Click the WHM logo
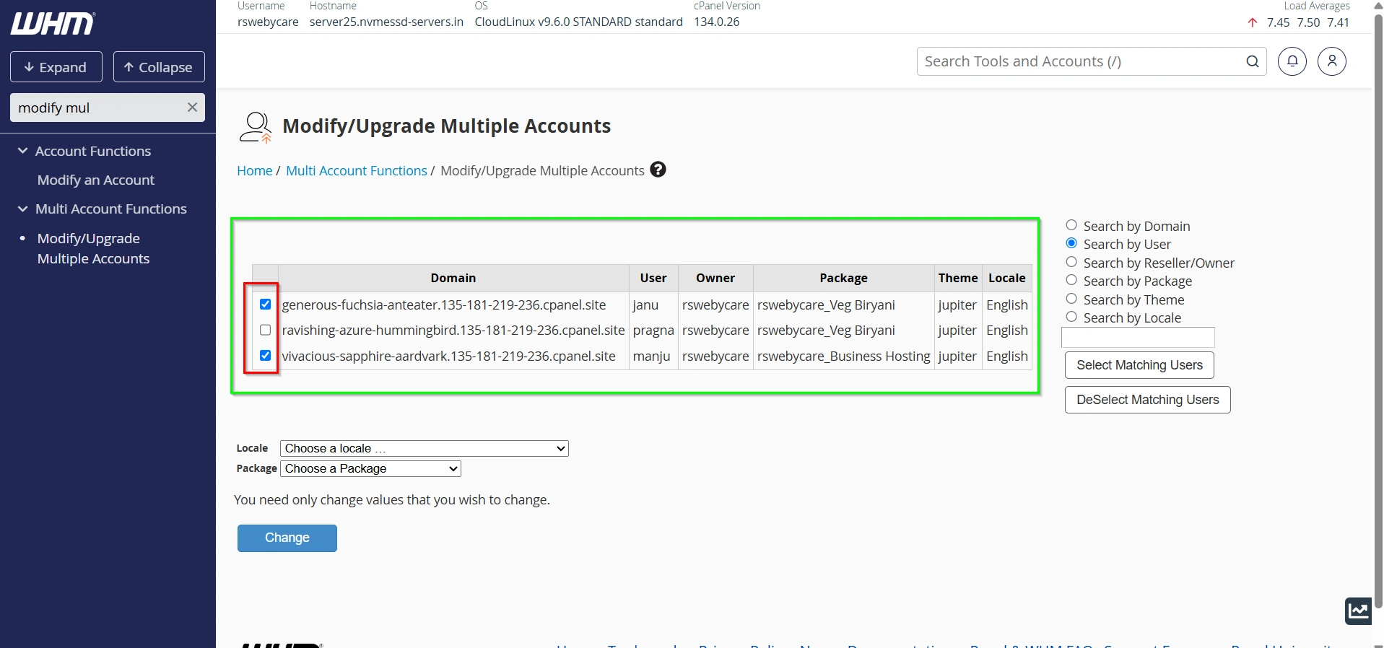Viewport: 1384px width, 648px height. coord(53,23)
